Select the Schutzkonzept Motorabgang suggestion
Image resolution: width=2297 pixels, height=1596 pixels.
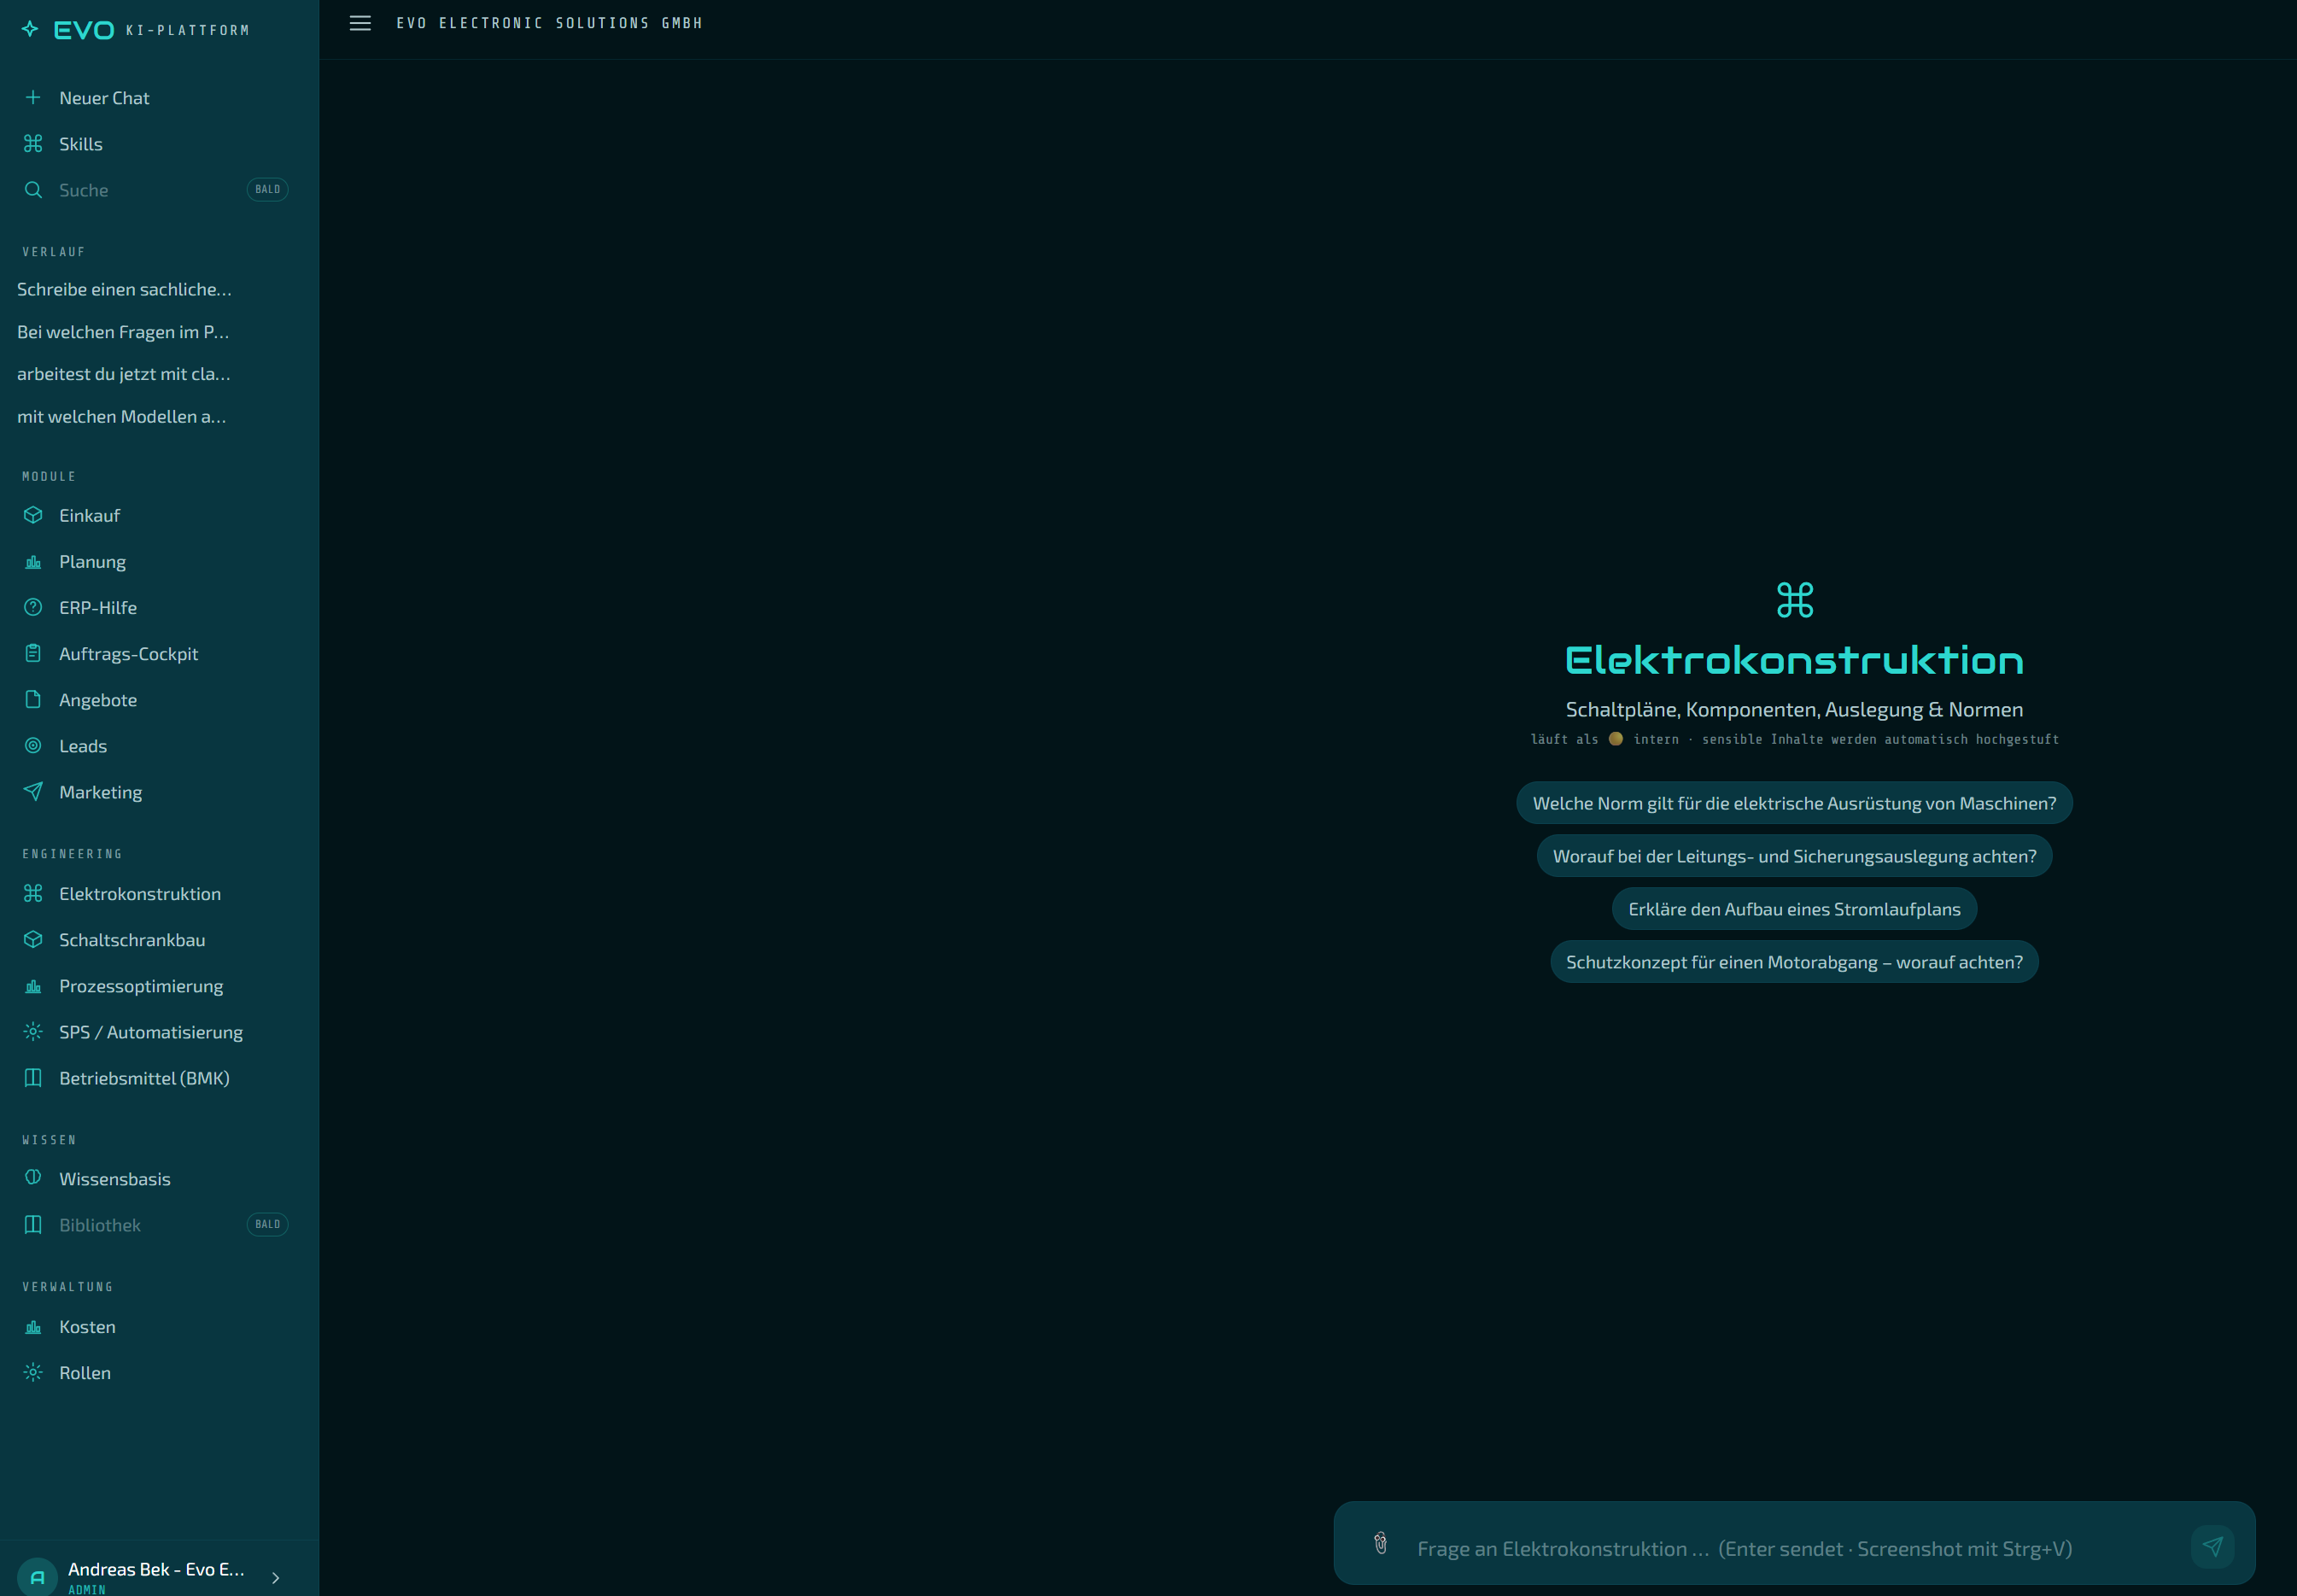1794,962
